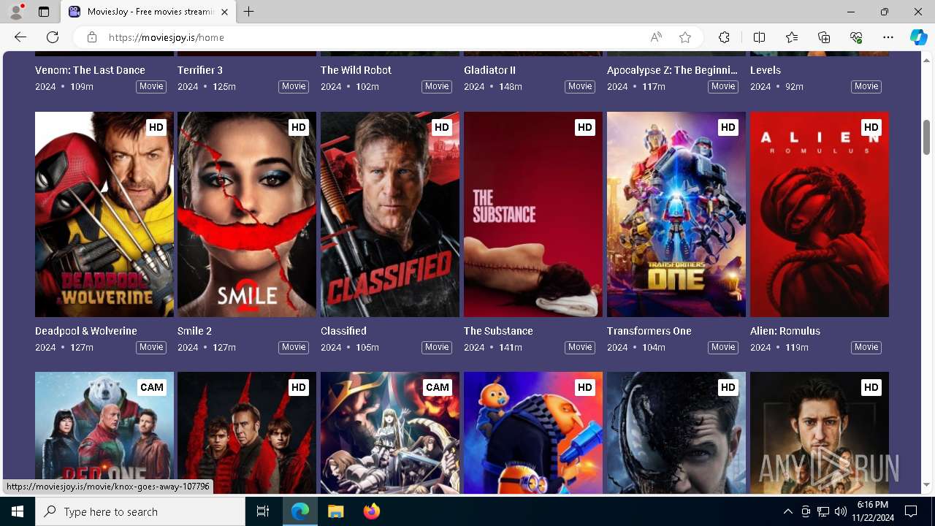Open Task View on taskbar
Image resolution: width=935 pixels, height=526 pixels.
pos(263,511)
